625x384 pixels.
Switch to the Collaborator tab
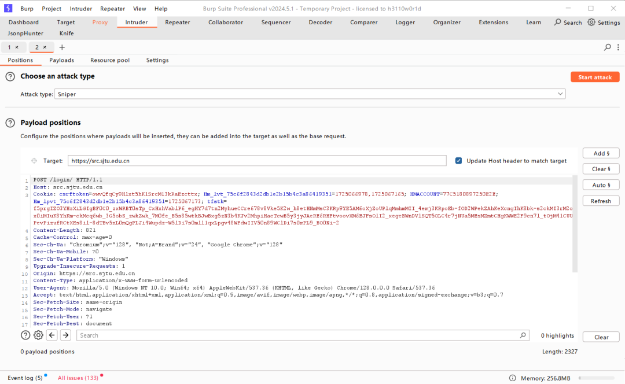coord(226,23)
